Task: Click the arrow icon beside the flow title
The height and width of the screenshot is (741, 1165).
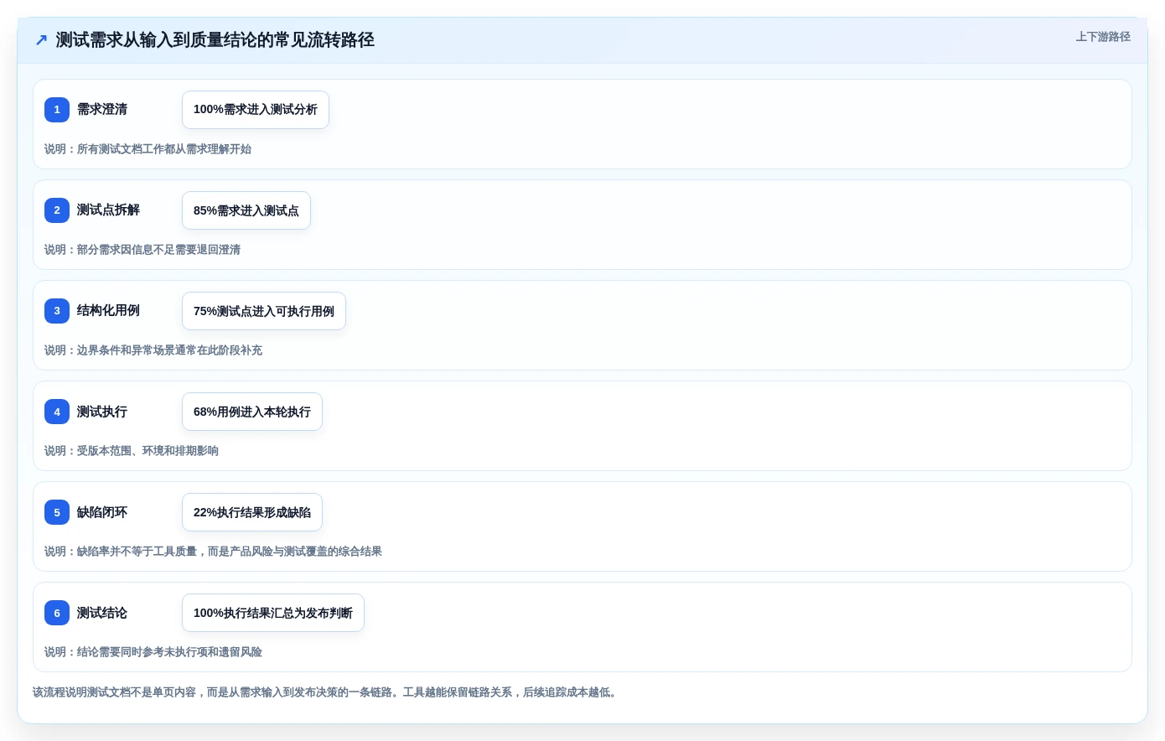Action: click(41, 40)
